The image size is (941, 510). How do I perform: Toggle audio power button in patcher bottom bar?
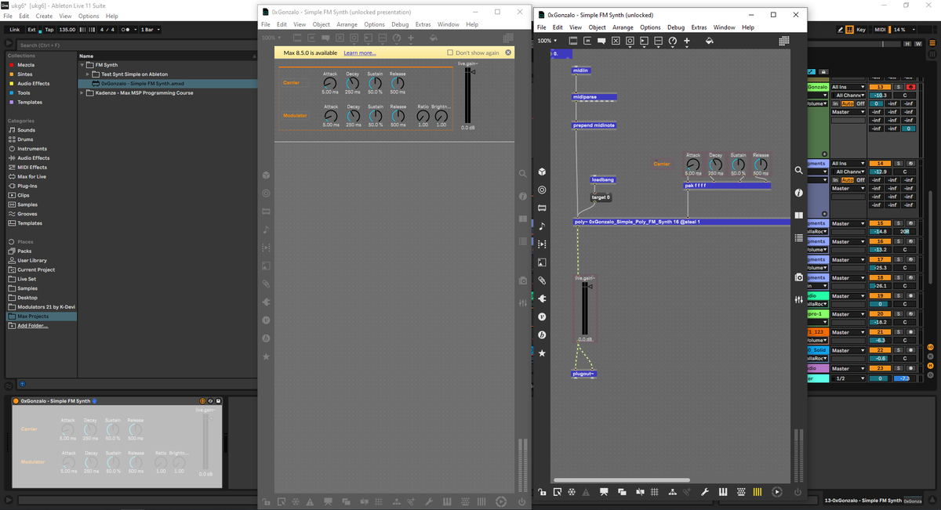(x=797, y=492)
